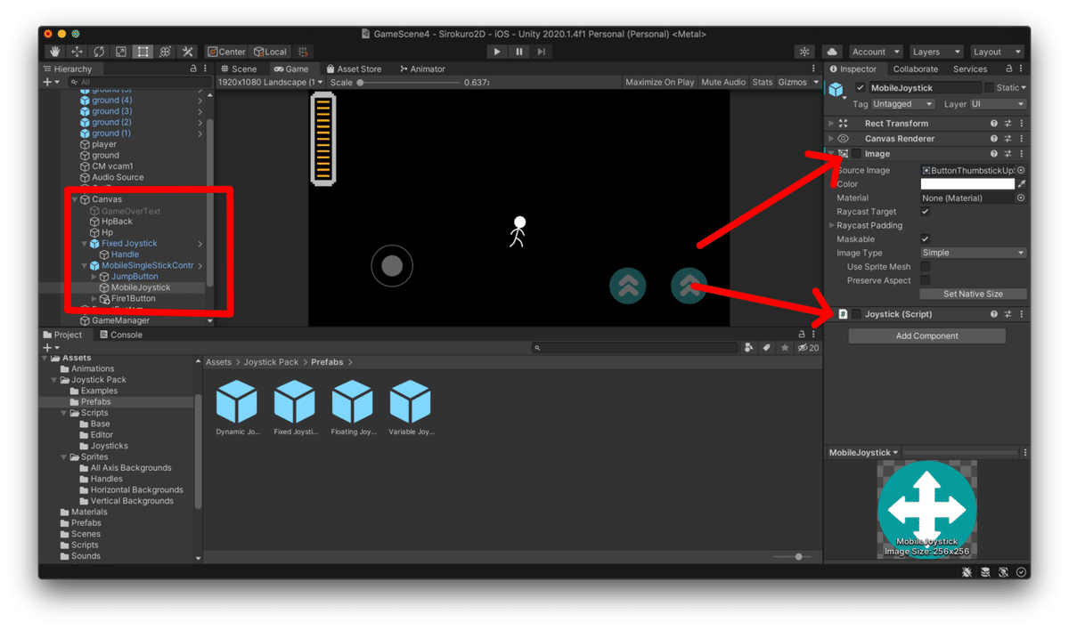This screenshot has width=1069, height=630.
Task: Switch to the Asset Store tab
Action: coord(354,69)
